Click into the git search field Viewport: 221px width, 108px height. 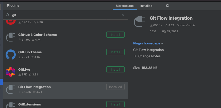[x=65, y=15]
